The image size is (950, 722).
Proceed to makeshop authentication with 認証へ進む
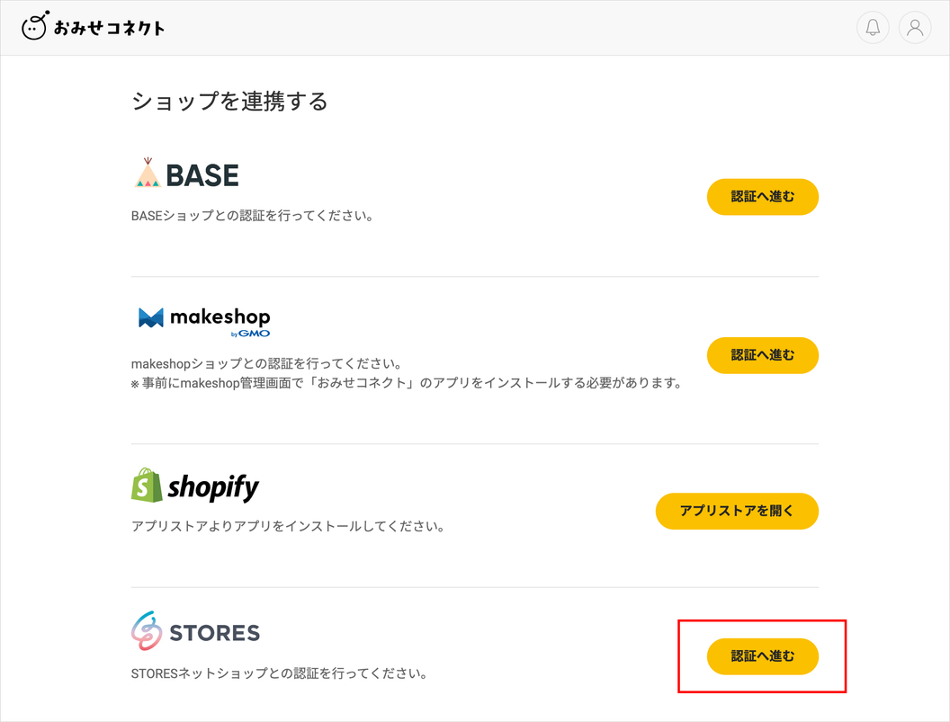pos(762,355)
